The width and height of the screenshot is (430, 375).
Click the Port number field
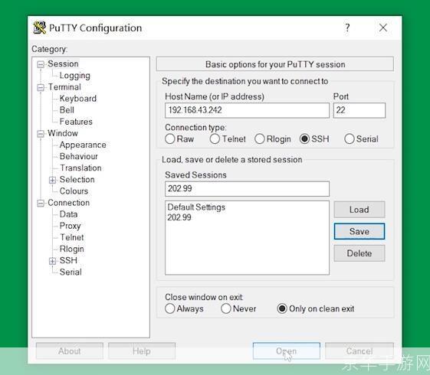[x=359, y=110]
